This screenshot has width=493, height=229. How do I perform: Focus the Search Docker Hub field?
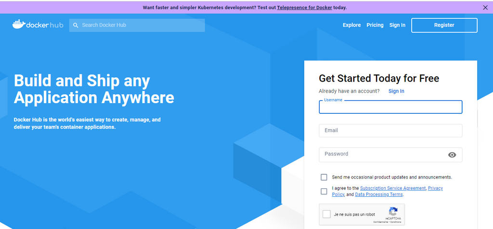140,25
